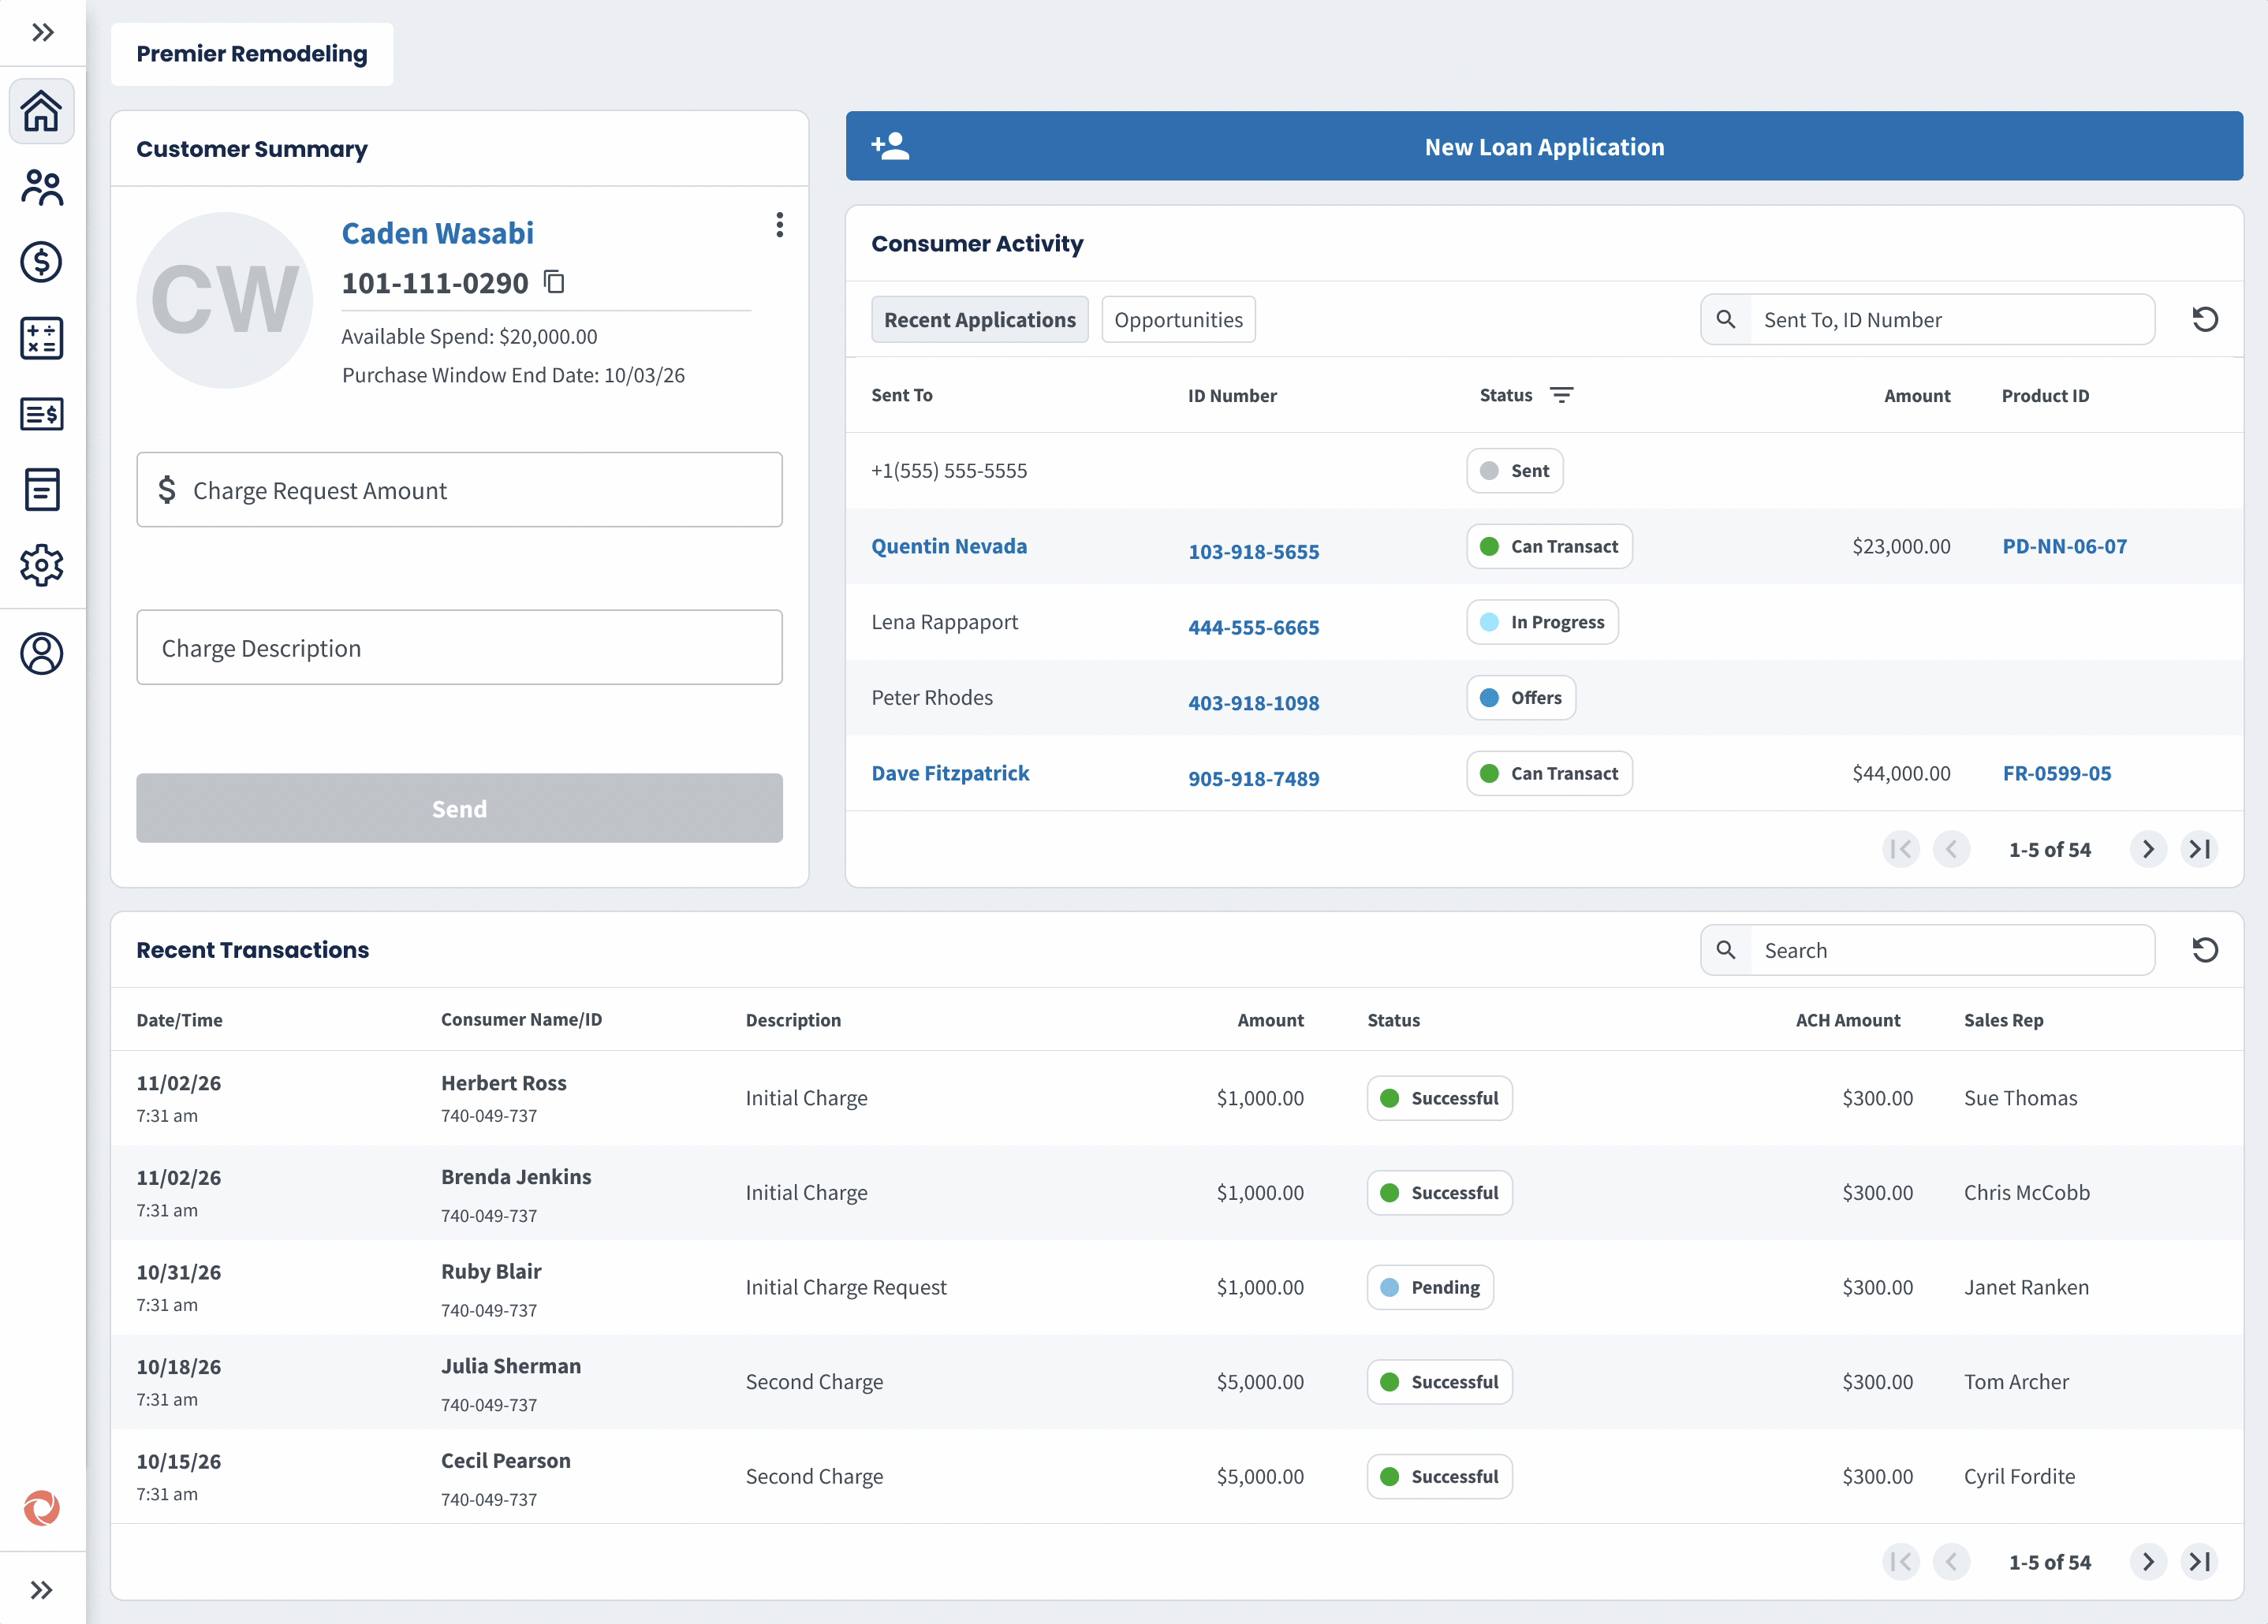Open the Customers (people) icon in the sidebar
This screenshot has height=1624, width=2268.
[x=41, y=187]
